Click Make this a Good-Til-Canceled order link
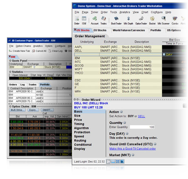The height and width of the screenshot is (179, 188). (133, 148)
